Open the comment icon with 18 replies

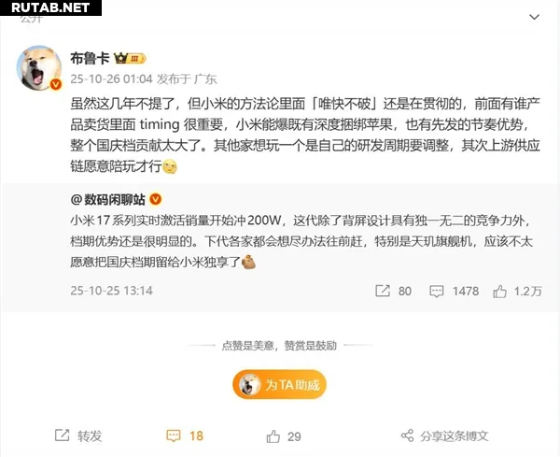coord(174,436)
